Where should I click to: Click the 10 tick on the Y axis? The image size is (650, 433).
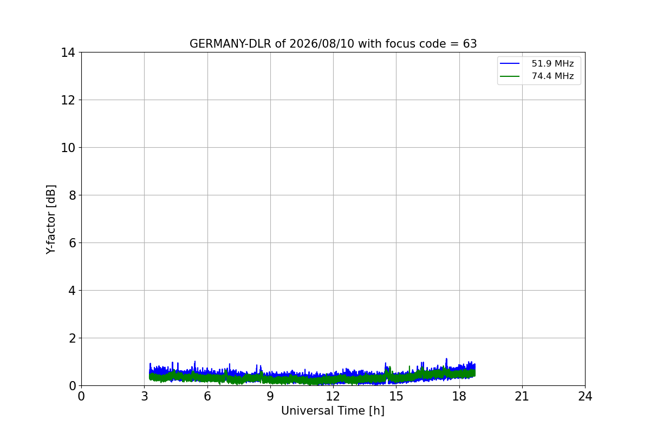tap(68, 148)
